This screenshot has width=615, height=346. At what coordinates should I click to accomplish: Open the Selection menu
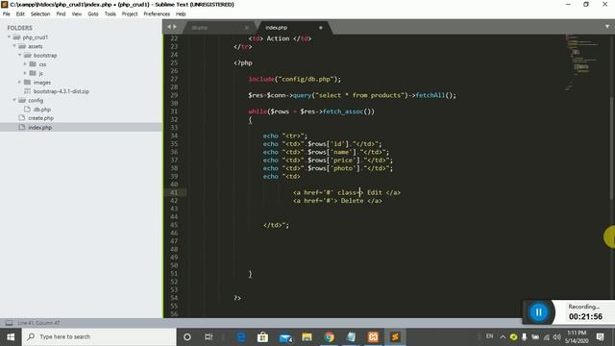(40, 13)
